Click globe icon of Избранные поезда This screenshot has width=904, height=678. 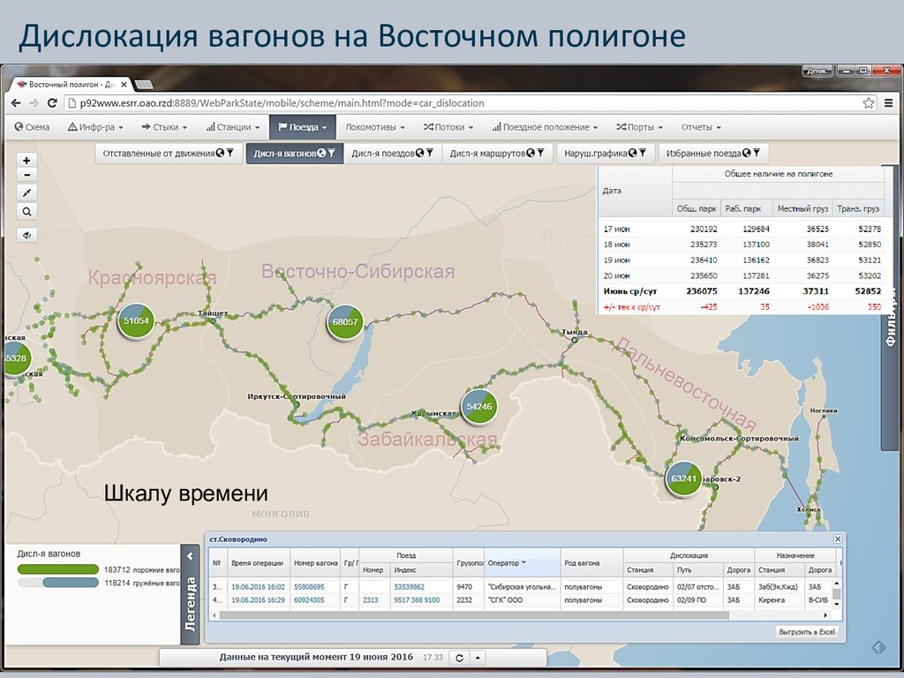coord(747,154)
